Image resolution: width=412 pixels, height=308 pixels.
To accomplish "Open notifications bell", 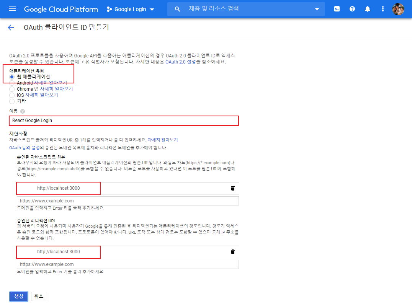I will 367,9.
